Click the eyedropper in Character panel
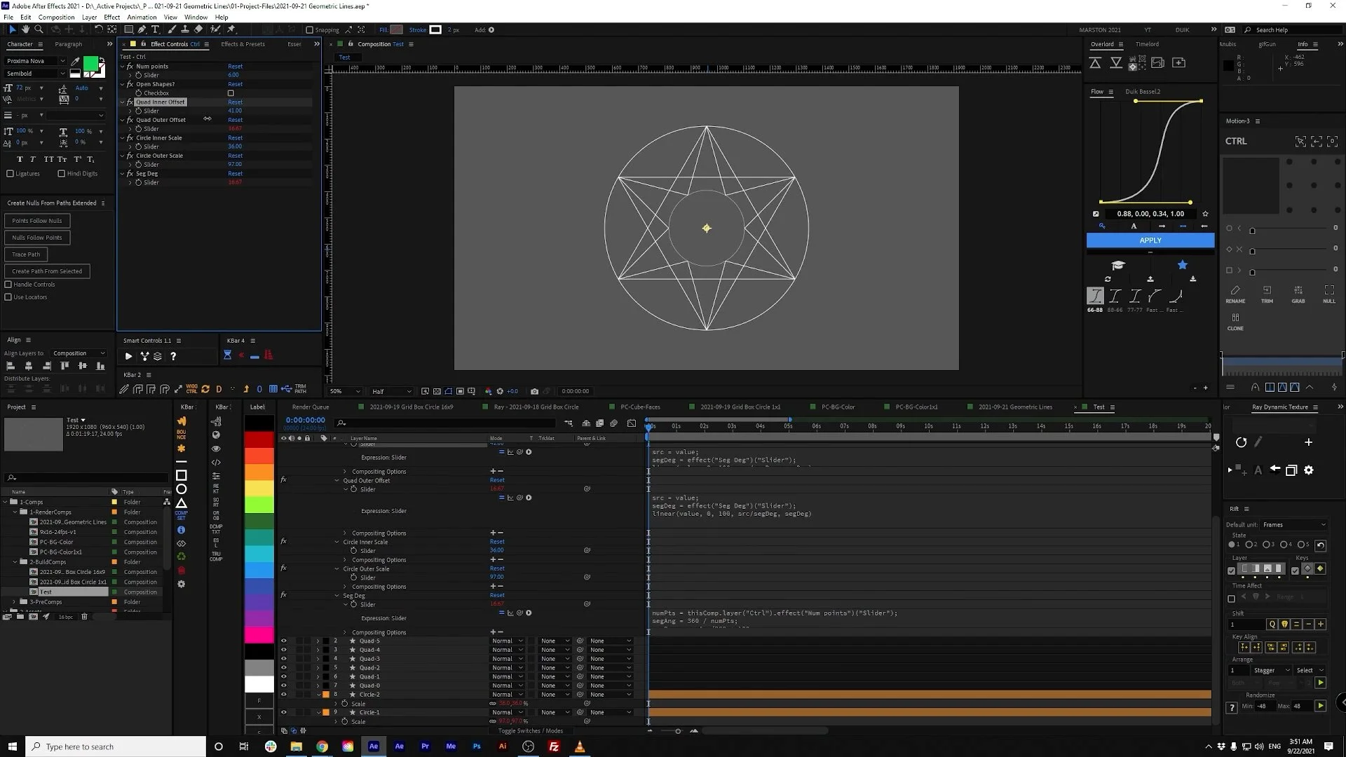This screenshot has height=757, width=1346. 76,62
